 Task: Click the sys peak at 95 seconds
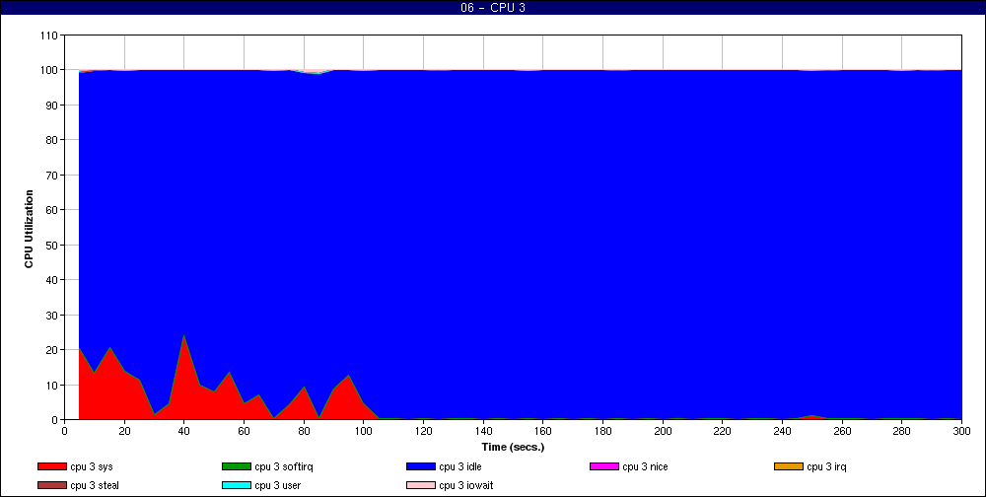click(348, 376)
